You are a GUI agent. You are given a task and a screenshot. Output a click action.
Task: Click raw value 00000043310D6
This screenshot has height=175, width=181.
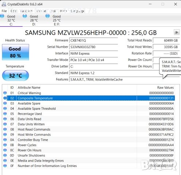pyautogui.click(x=161, y=124)
